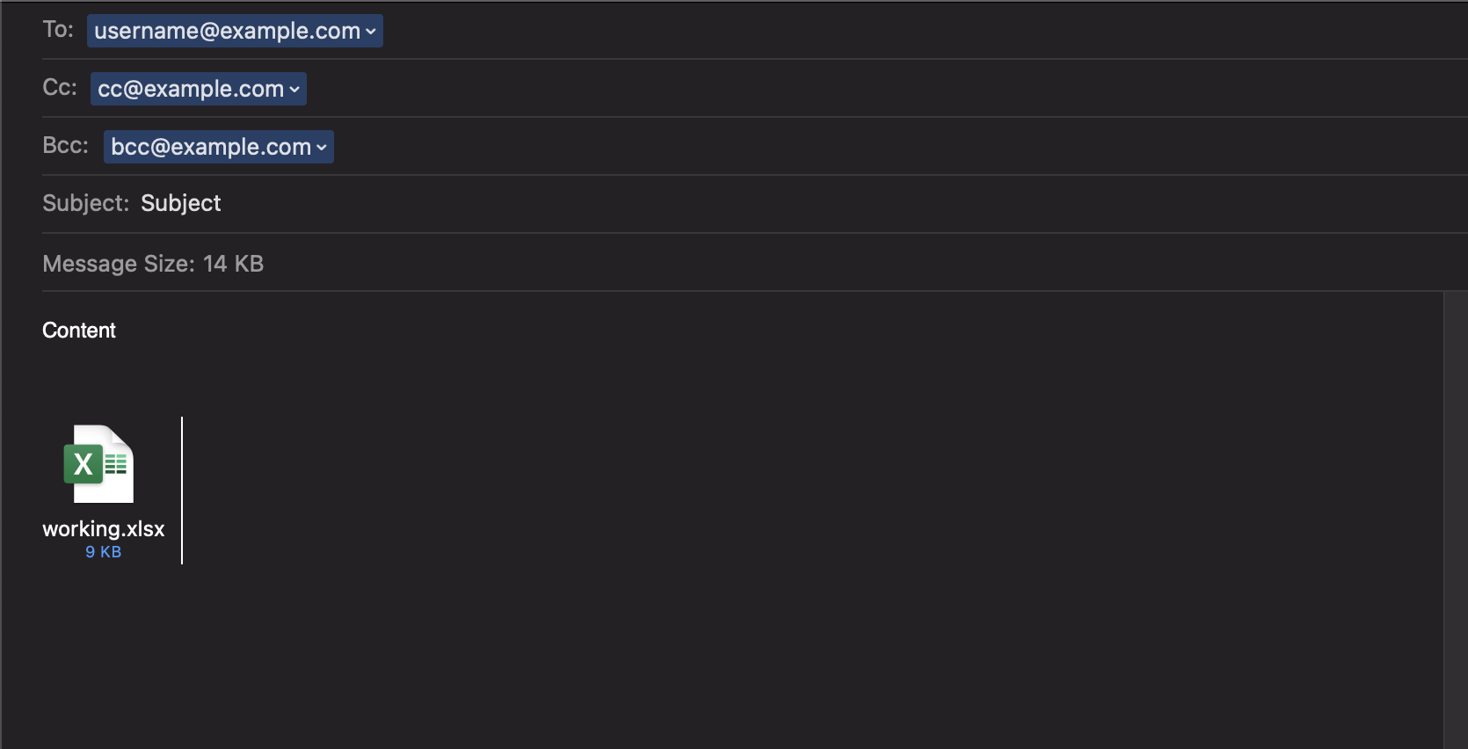Screen dimensions: 1468x749
Task: Open the working.xlsx Excel file icon
Action: pos(99,464)
